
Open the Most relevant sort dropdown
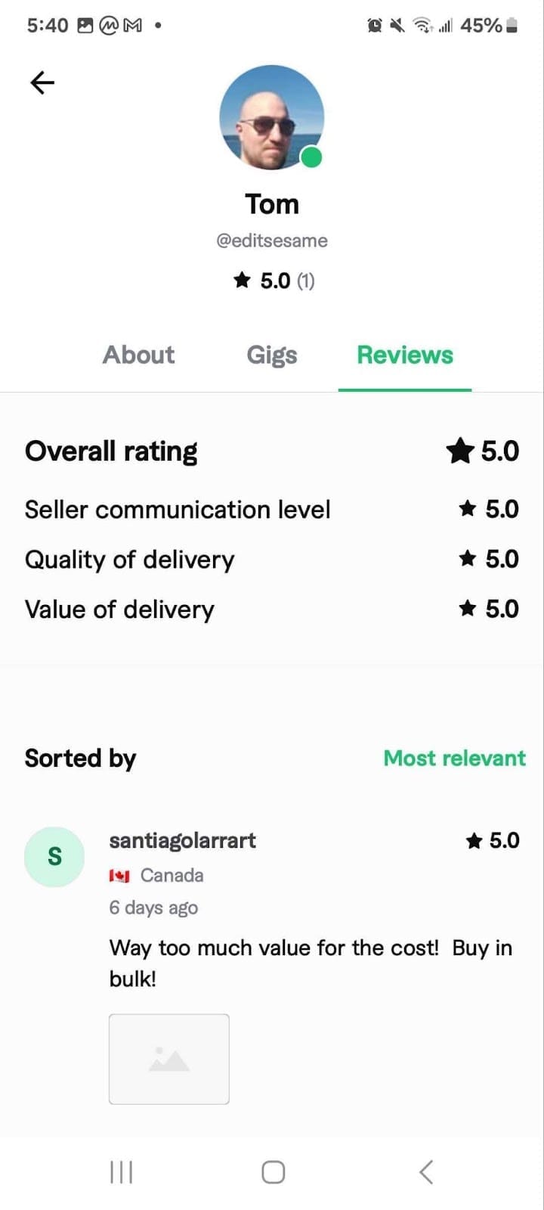click(x=454, y=758)
